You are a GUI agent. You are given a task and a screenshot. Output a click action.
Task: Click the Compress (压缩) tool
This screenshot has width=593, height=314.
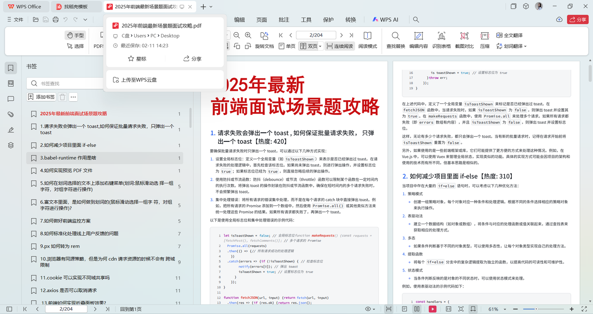(x=485, y=40)
